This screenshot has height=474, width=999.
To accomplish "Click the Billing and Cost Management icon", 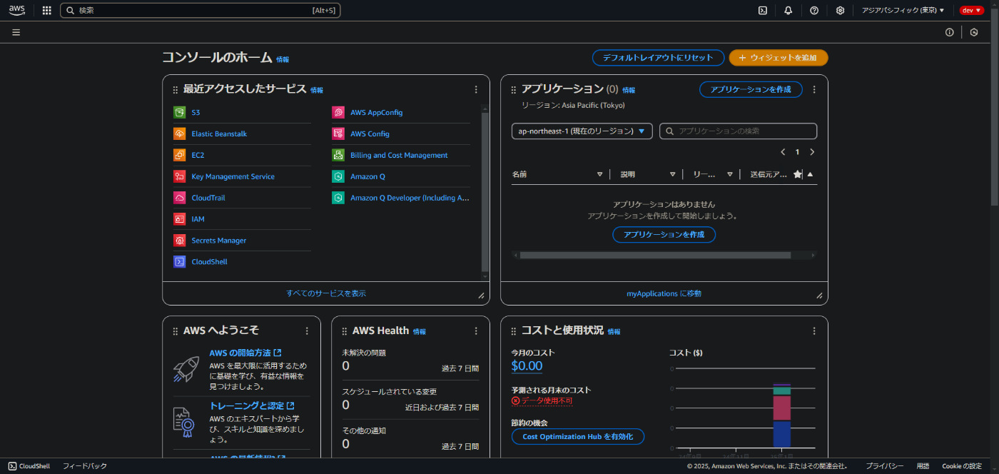I will click(x=338, y=155).
